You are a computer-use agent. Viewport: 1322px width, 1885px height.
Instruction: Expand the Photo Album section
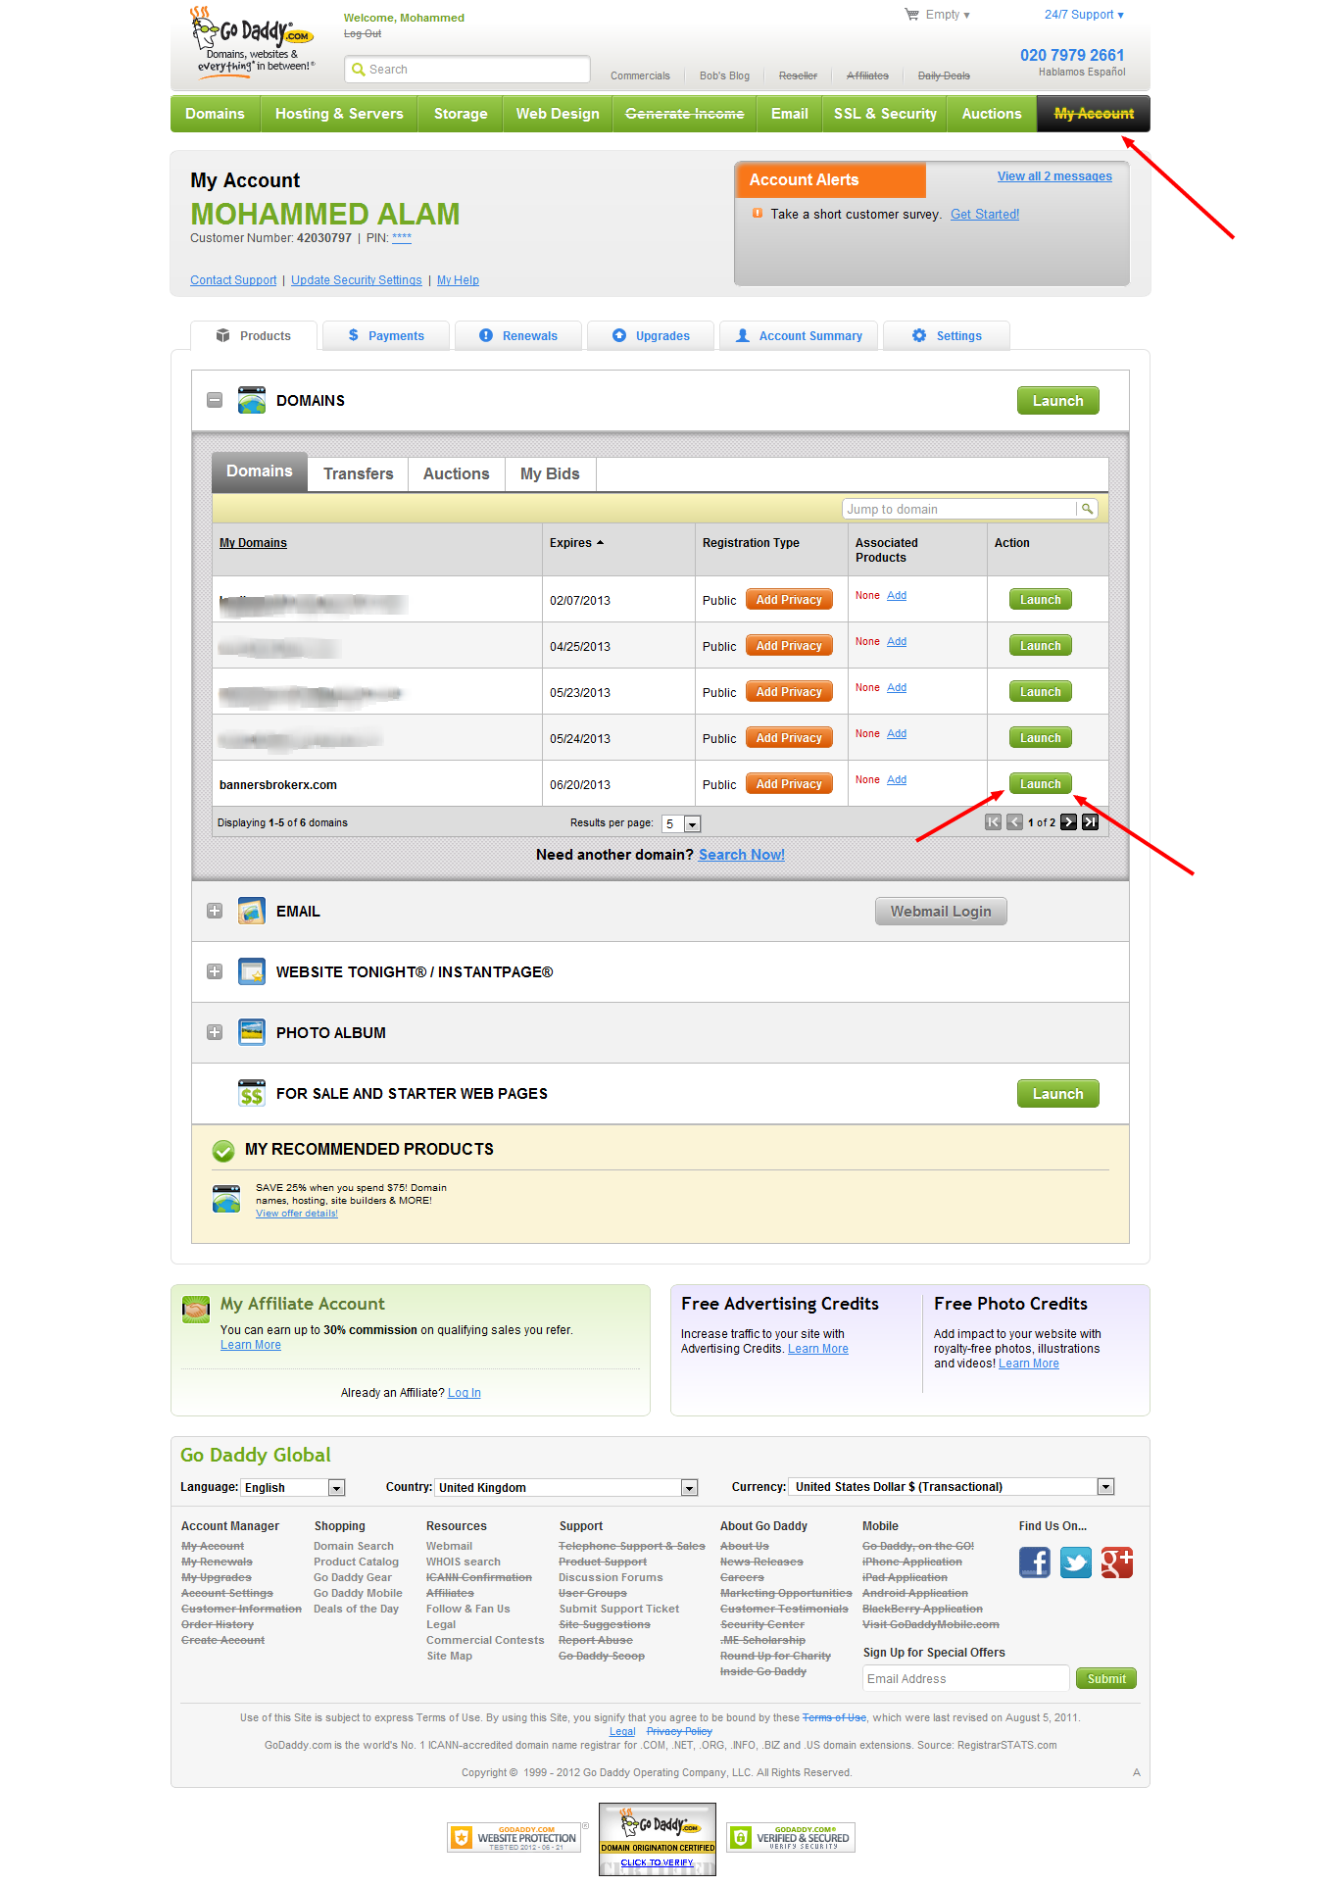[215, 1032]
